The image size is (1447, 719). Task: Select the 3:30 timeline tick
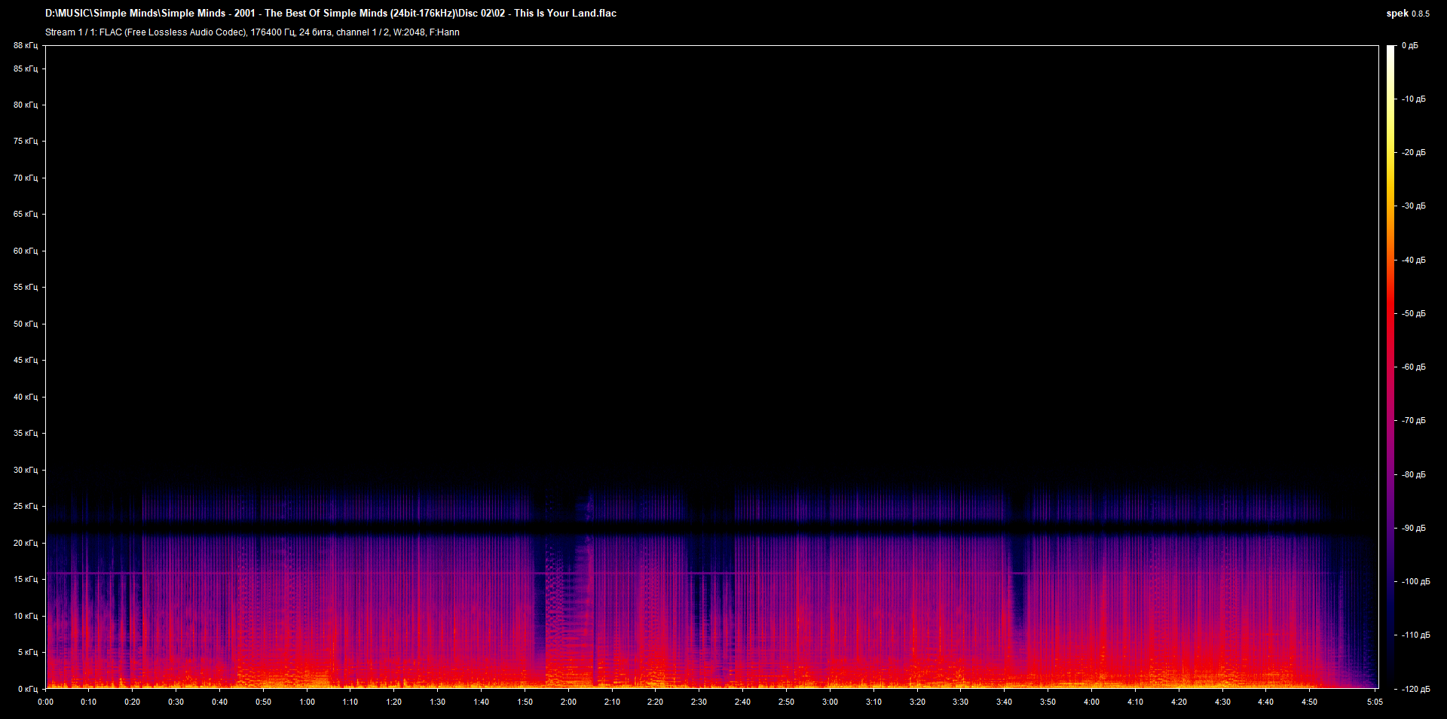click(960, 702)
